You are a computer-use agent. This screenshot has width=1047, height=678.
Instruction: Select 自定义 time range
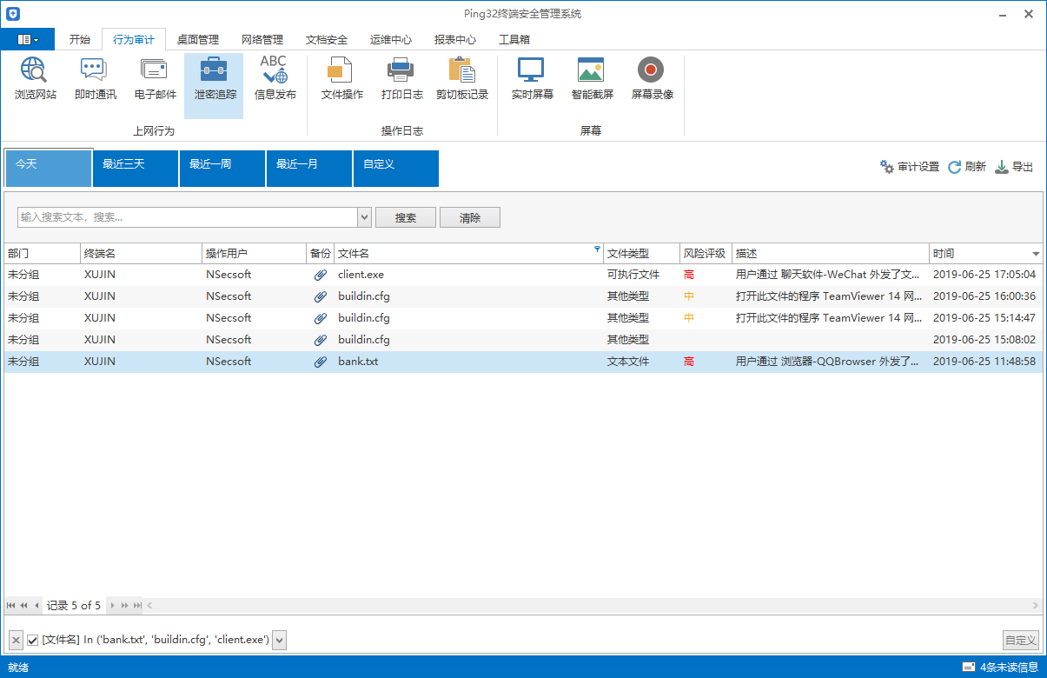(396, 169)
